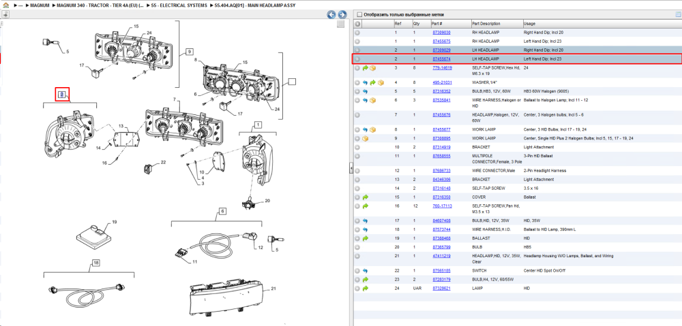Click green arrow on SELF-TAP SCREW 779-14619 row

tap(366, 68)
